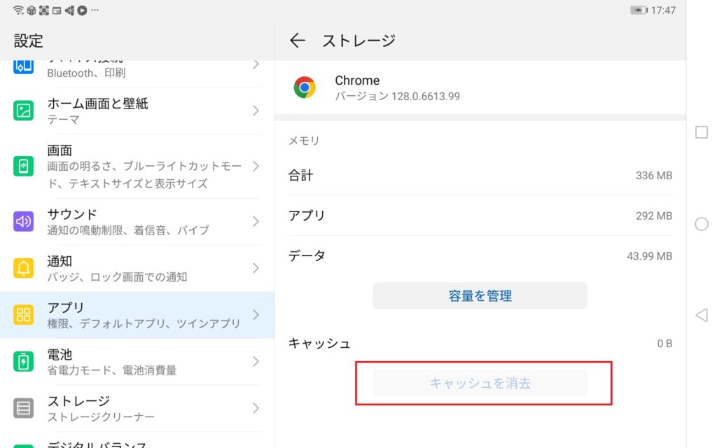This screenshot has width=717, height=448.
Task: Expand the アプリ row chevron
Action: 256,315
